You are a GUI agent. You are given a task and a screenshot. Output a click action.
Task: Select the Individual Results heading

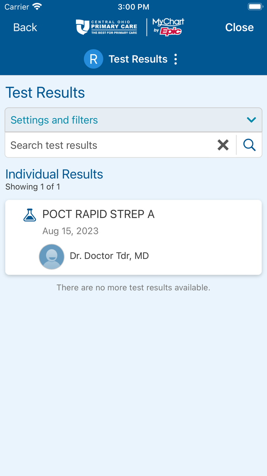pos(54,174)
